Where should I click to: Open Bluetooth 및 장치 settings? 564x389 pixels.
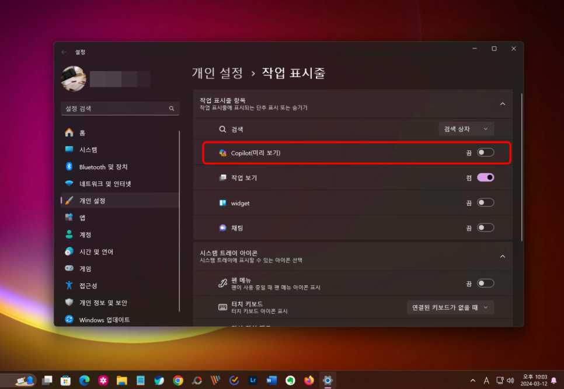(120, 167)
